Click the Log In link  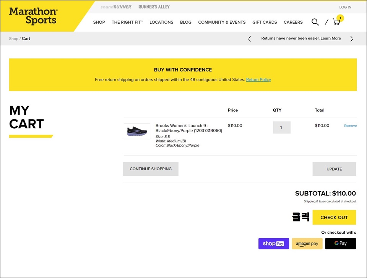[345, 7]
